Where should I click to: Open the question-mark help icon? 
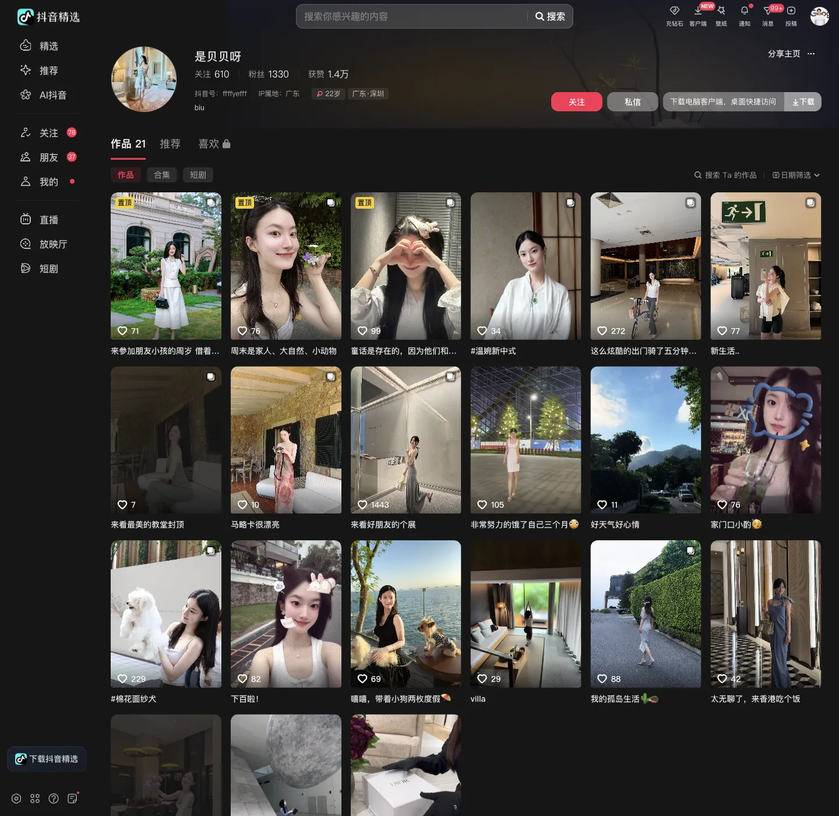(x=54, y=799)
